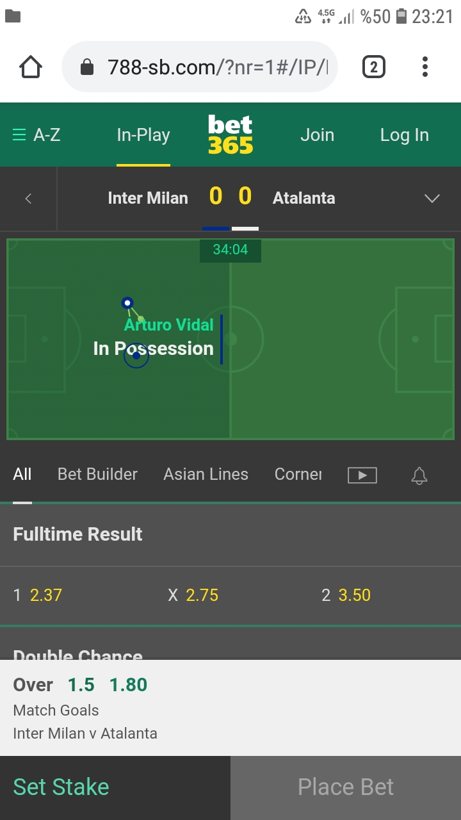Expand the match selector dropdown chevron
Screen dimensions: 461x820
click(x=432, y=199)
